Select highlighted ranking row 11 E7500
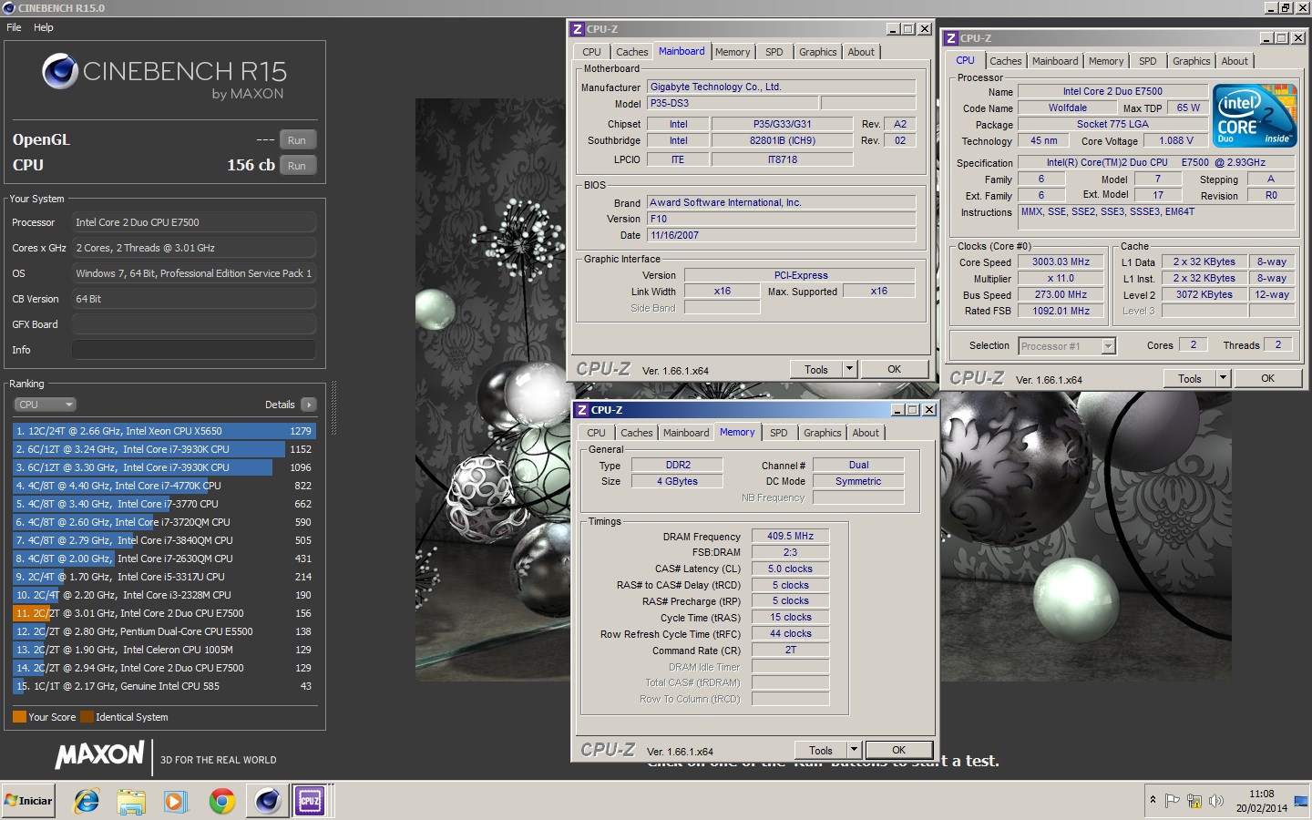The height and width of the screenshot is (820, 1312). tap(164, 613)
